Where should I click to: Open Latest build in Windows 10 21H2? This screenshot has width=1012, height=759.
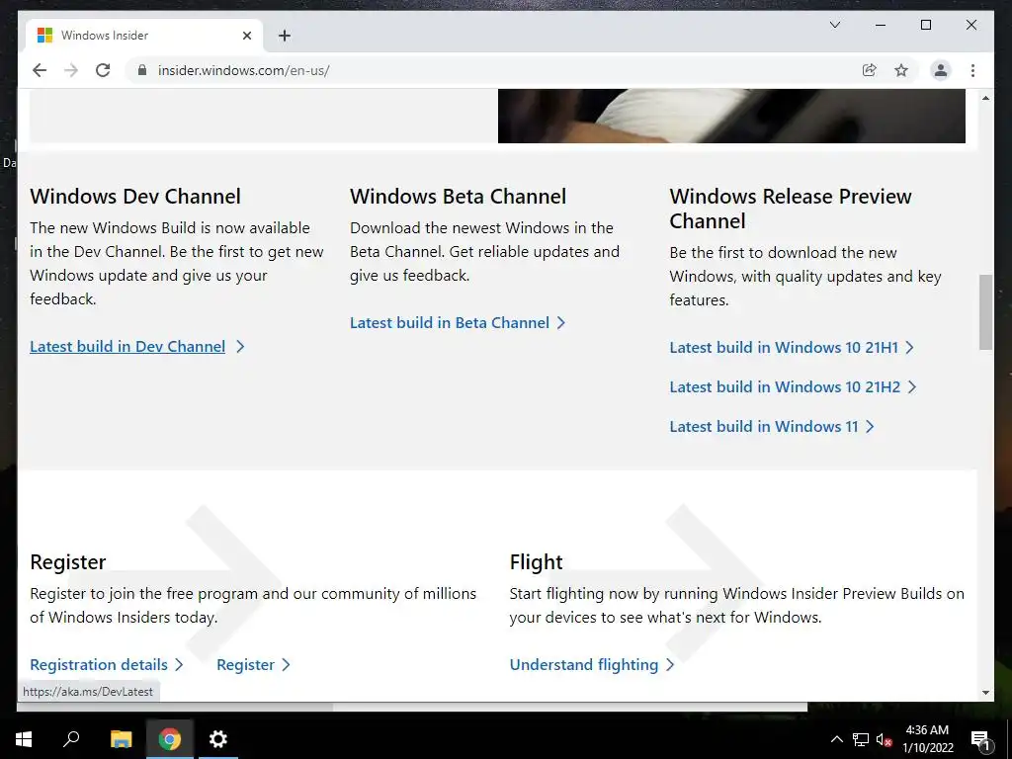pos(793,386)
